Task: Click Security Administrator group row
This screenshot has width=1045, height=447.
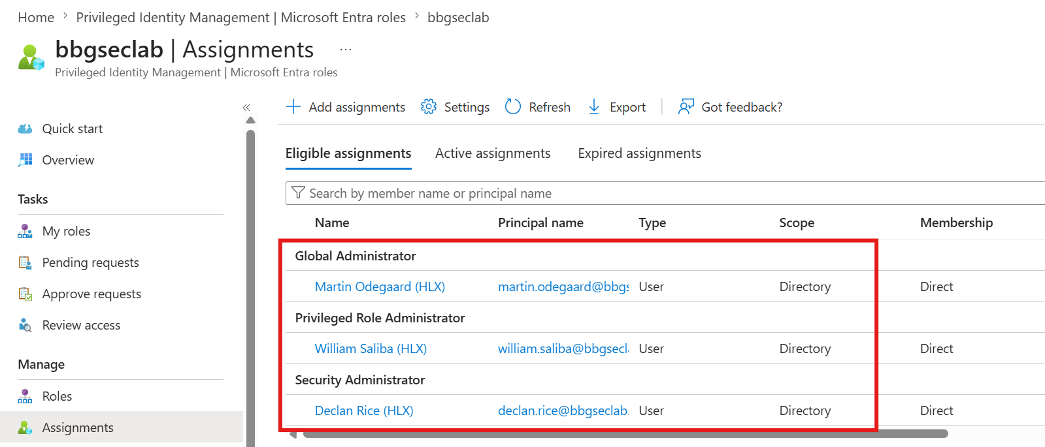Action: (665, 380)
